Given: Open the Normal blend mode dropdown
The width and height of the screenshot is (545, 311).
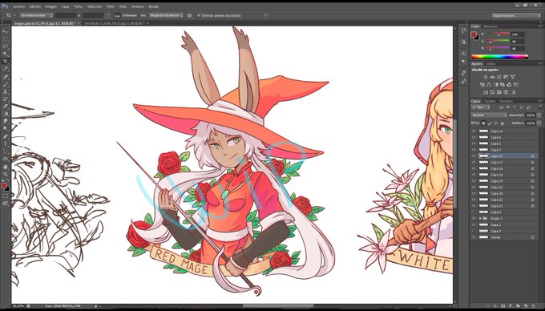Looking at the screenshot, I should [489, 115].
